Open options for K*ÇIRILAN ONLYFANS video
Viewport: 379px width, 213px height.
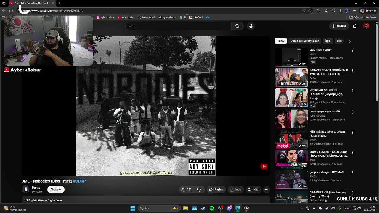pos(353,91)
